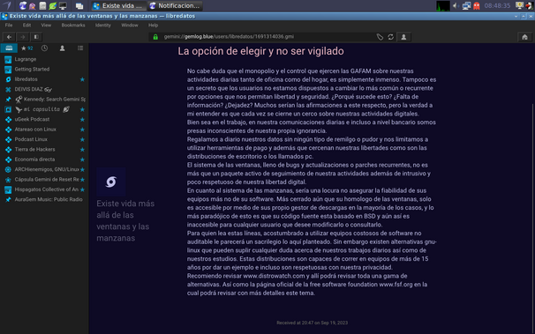
Task: Open the Atareao con Linux bookmark
Action: 44,130
